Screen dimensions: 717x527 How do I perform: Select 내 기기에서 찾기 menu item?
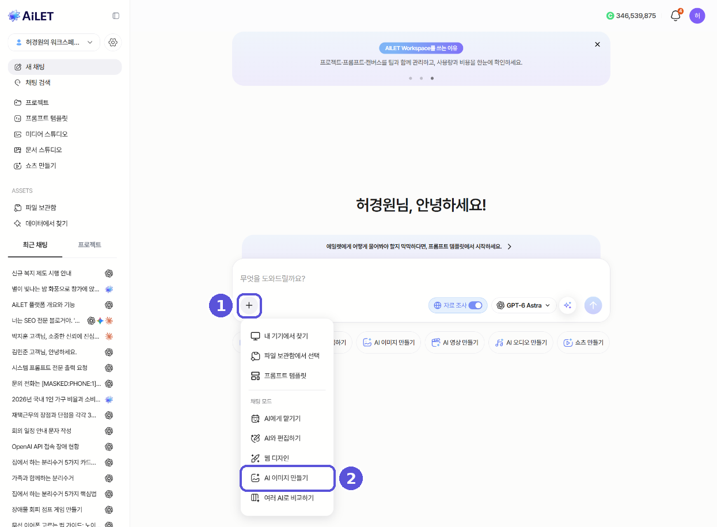[x=287, y=336]
